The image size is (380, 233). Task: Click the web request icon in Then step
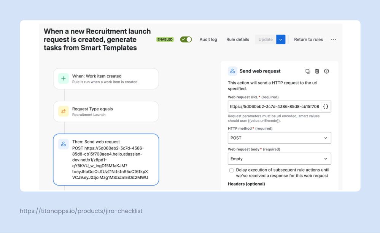coord(63,144)
